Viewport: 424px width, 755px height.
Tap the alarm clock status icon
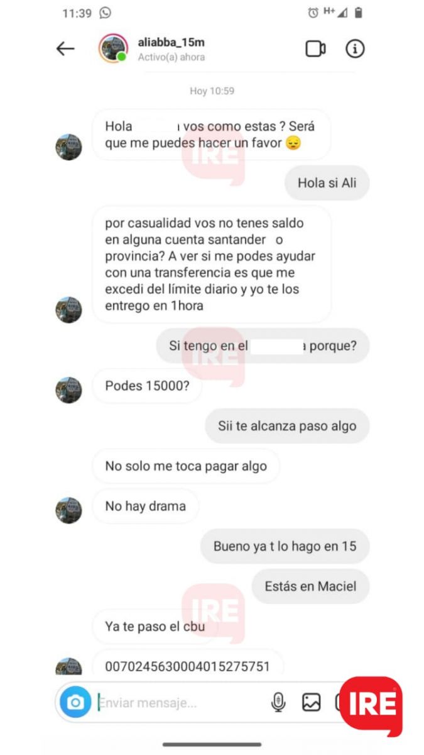(313, 13)
